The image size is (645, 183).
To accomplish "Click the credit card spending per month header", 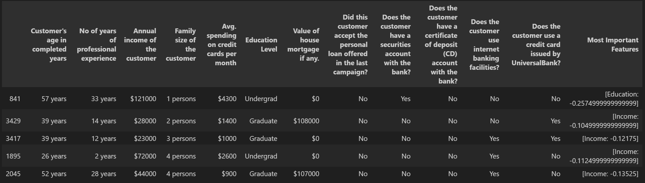I will click(222, 45).
